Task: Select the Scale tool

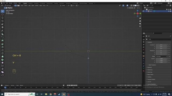Action: click(2, 24)
